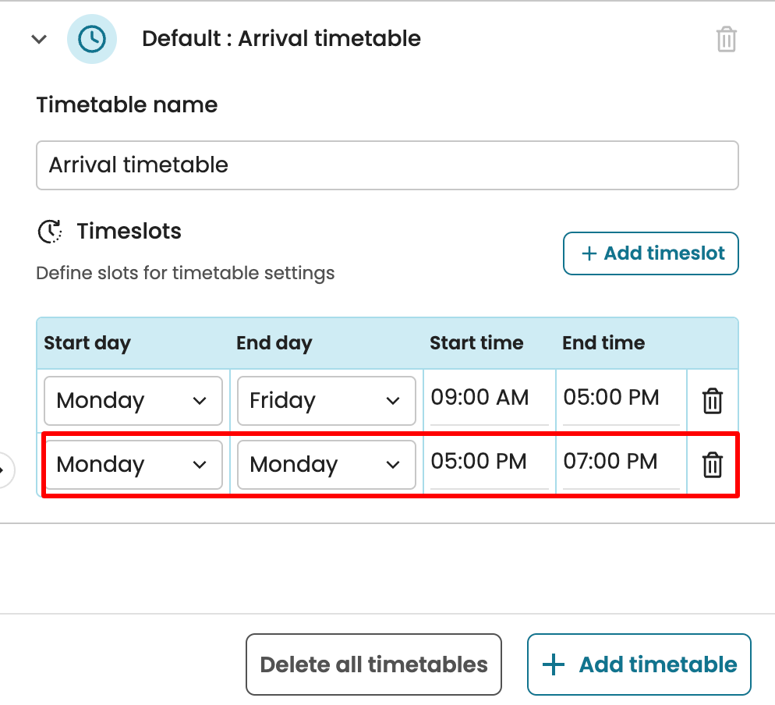Click the Add timeslot button
The width and height of the screenshot is (775, 705).
(650, 253)
